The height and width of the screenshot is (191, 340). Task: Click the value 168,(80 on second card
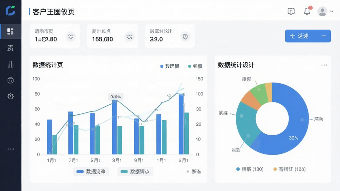(102, 39)
